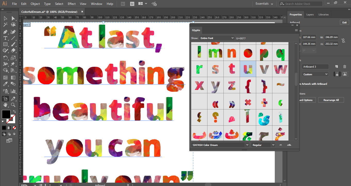351x186 pixels.
Task: Switch to the Libraries tab
Action: click(323, 15)
